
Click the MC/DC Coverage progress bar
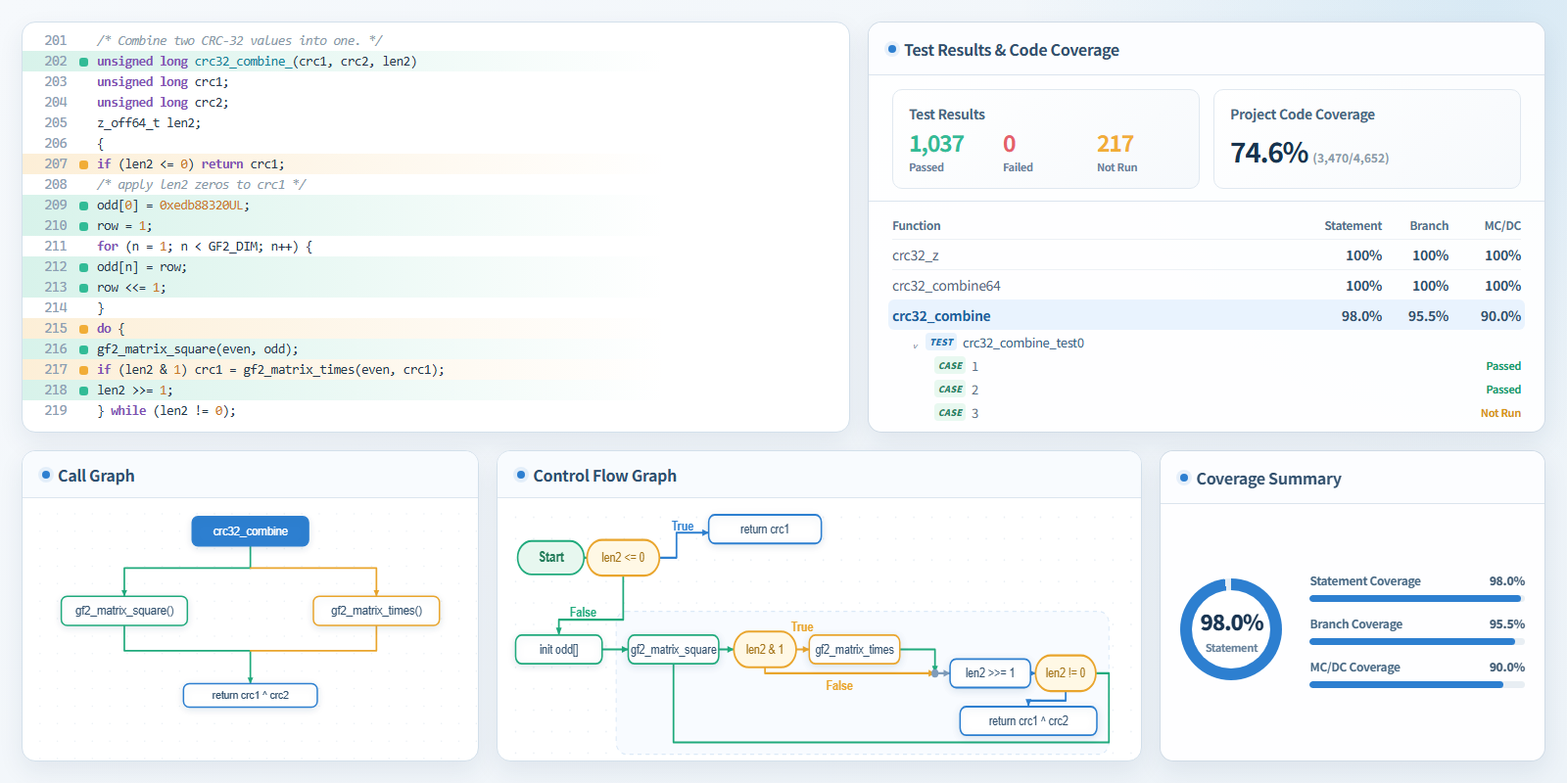pyautogui.click(x=1417, y=684)
